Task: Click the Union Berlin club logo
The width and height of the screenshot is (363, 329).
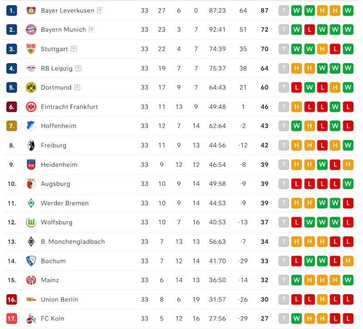Action: [x=31, y=300]
